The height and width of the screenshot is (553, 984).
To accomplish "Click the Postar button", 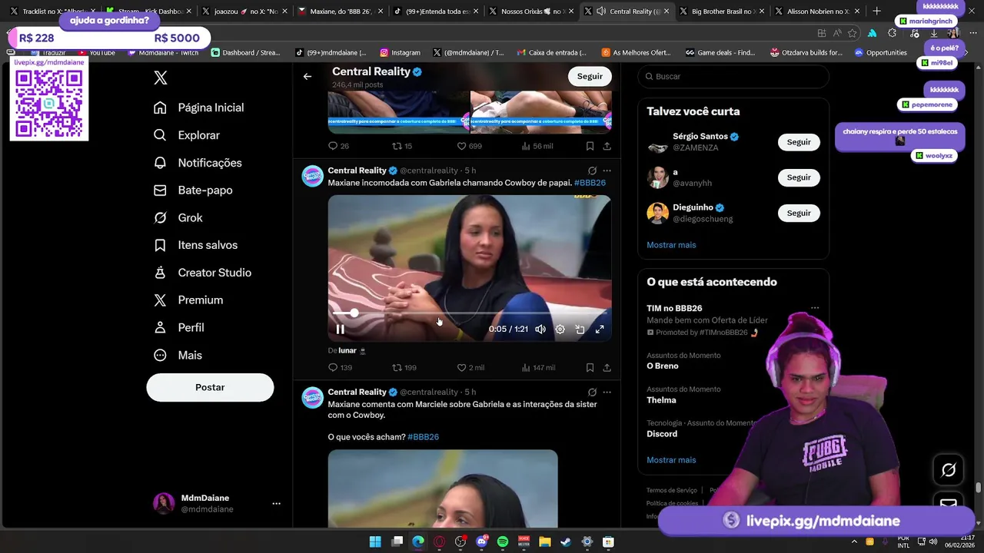I will tap(210, 387).
